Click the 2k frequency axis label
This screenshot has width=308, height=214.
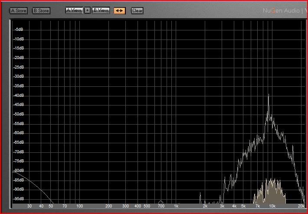tap(205, 206)
